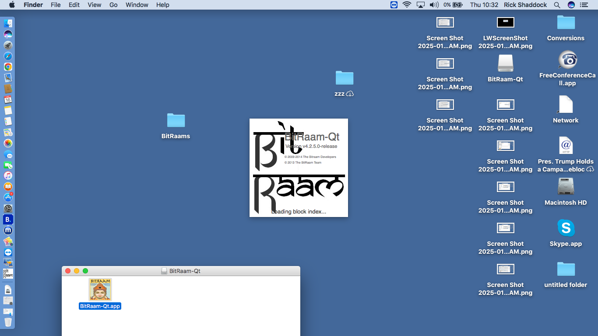Open the App Store from the Dock

(x=8, y=197)
